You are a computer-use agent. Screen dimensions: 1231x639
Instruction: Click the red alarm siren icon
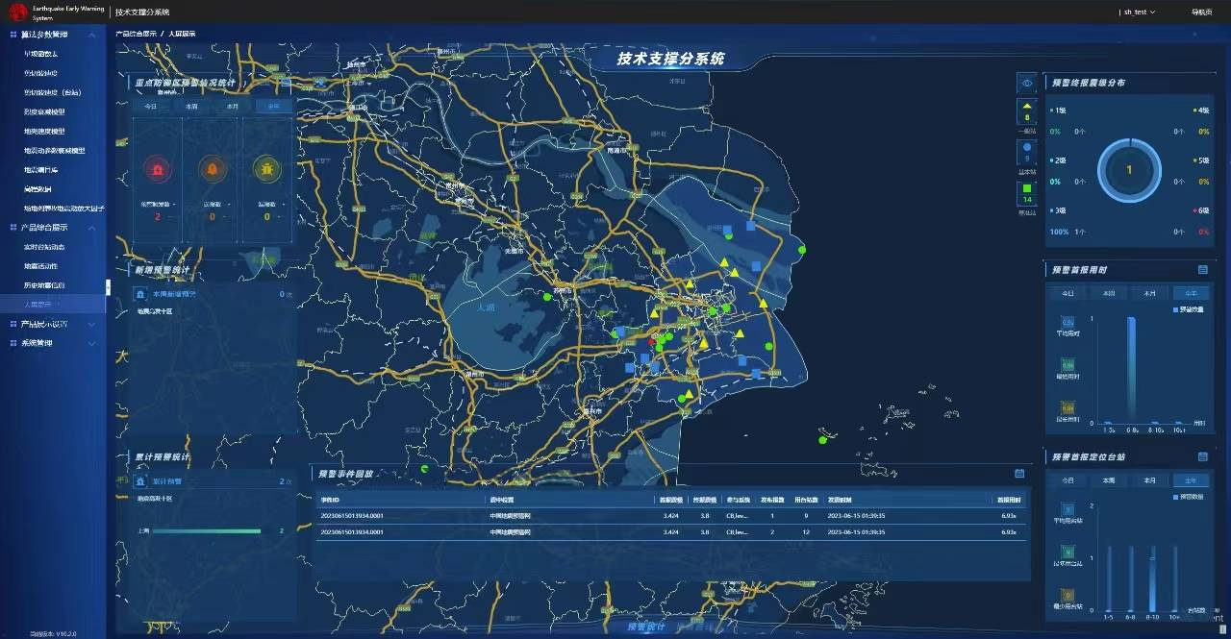coord(157,169)
